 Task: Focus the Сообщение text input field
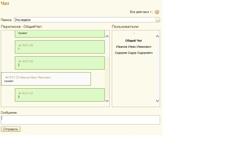click(80, 120)
